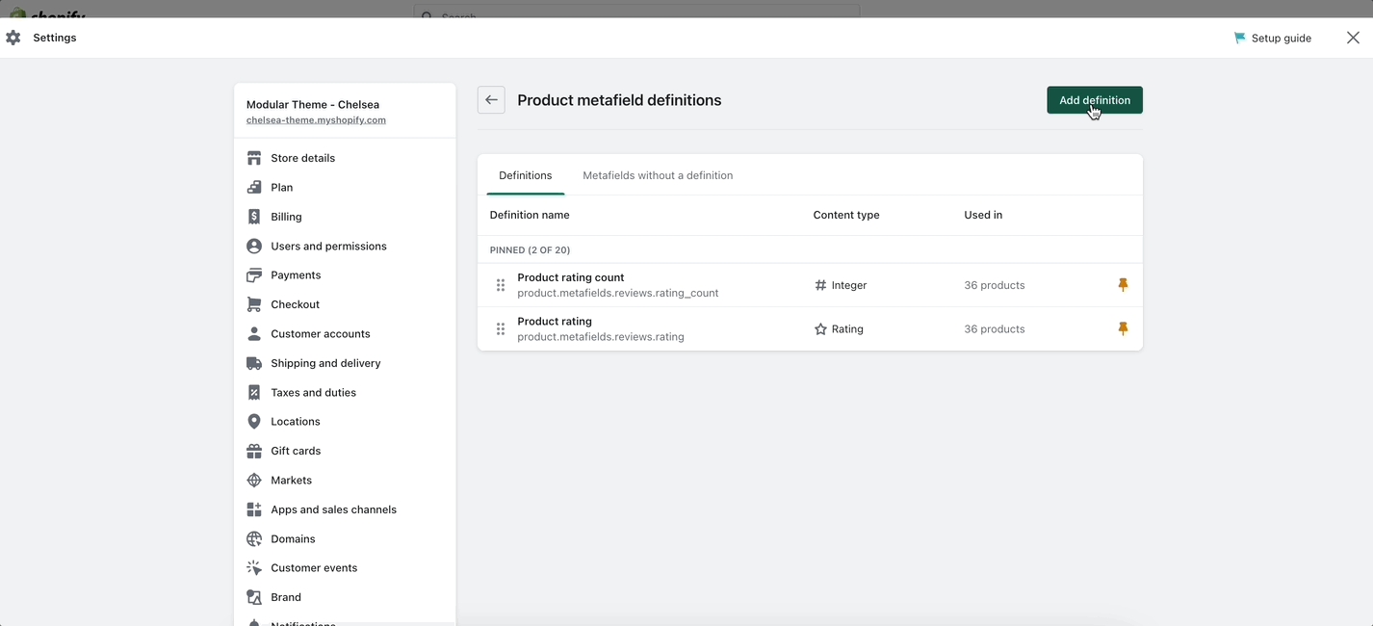Open the chelsea-theme.myshopify.com link
Screen dimensions: 1373x626
316,120
